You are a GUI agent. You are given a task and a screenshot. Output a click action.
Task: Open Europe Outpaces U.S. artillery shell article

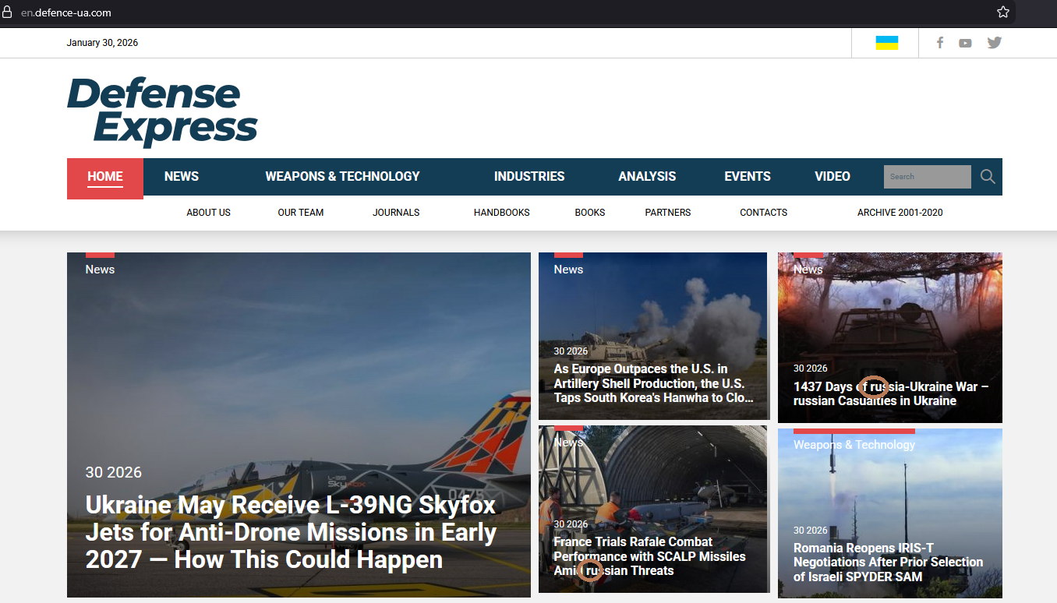[653, 383]
